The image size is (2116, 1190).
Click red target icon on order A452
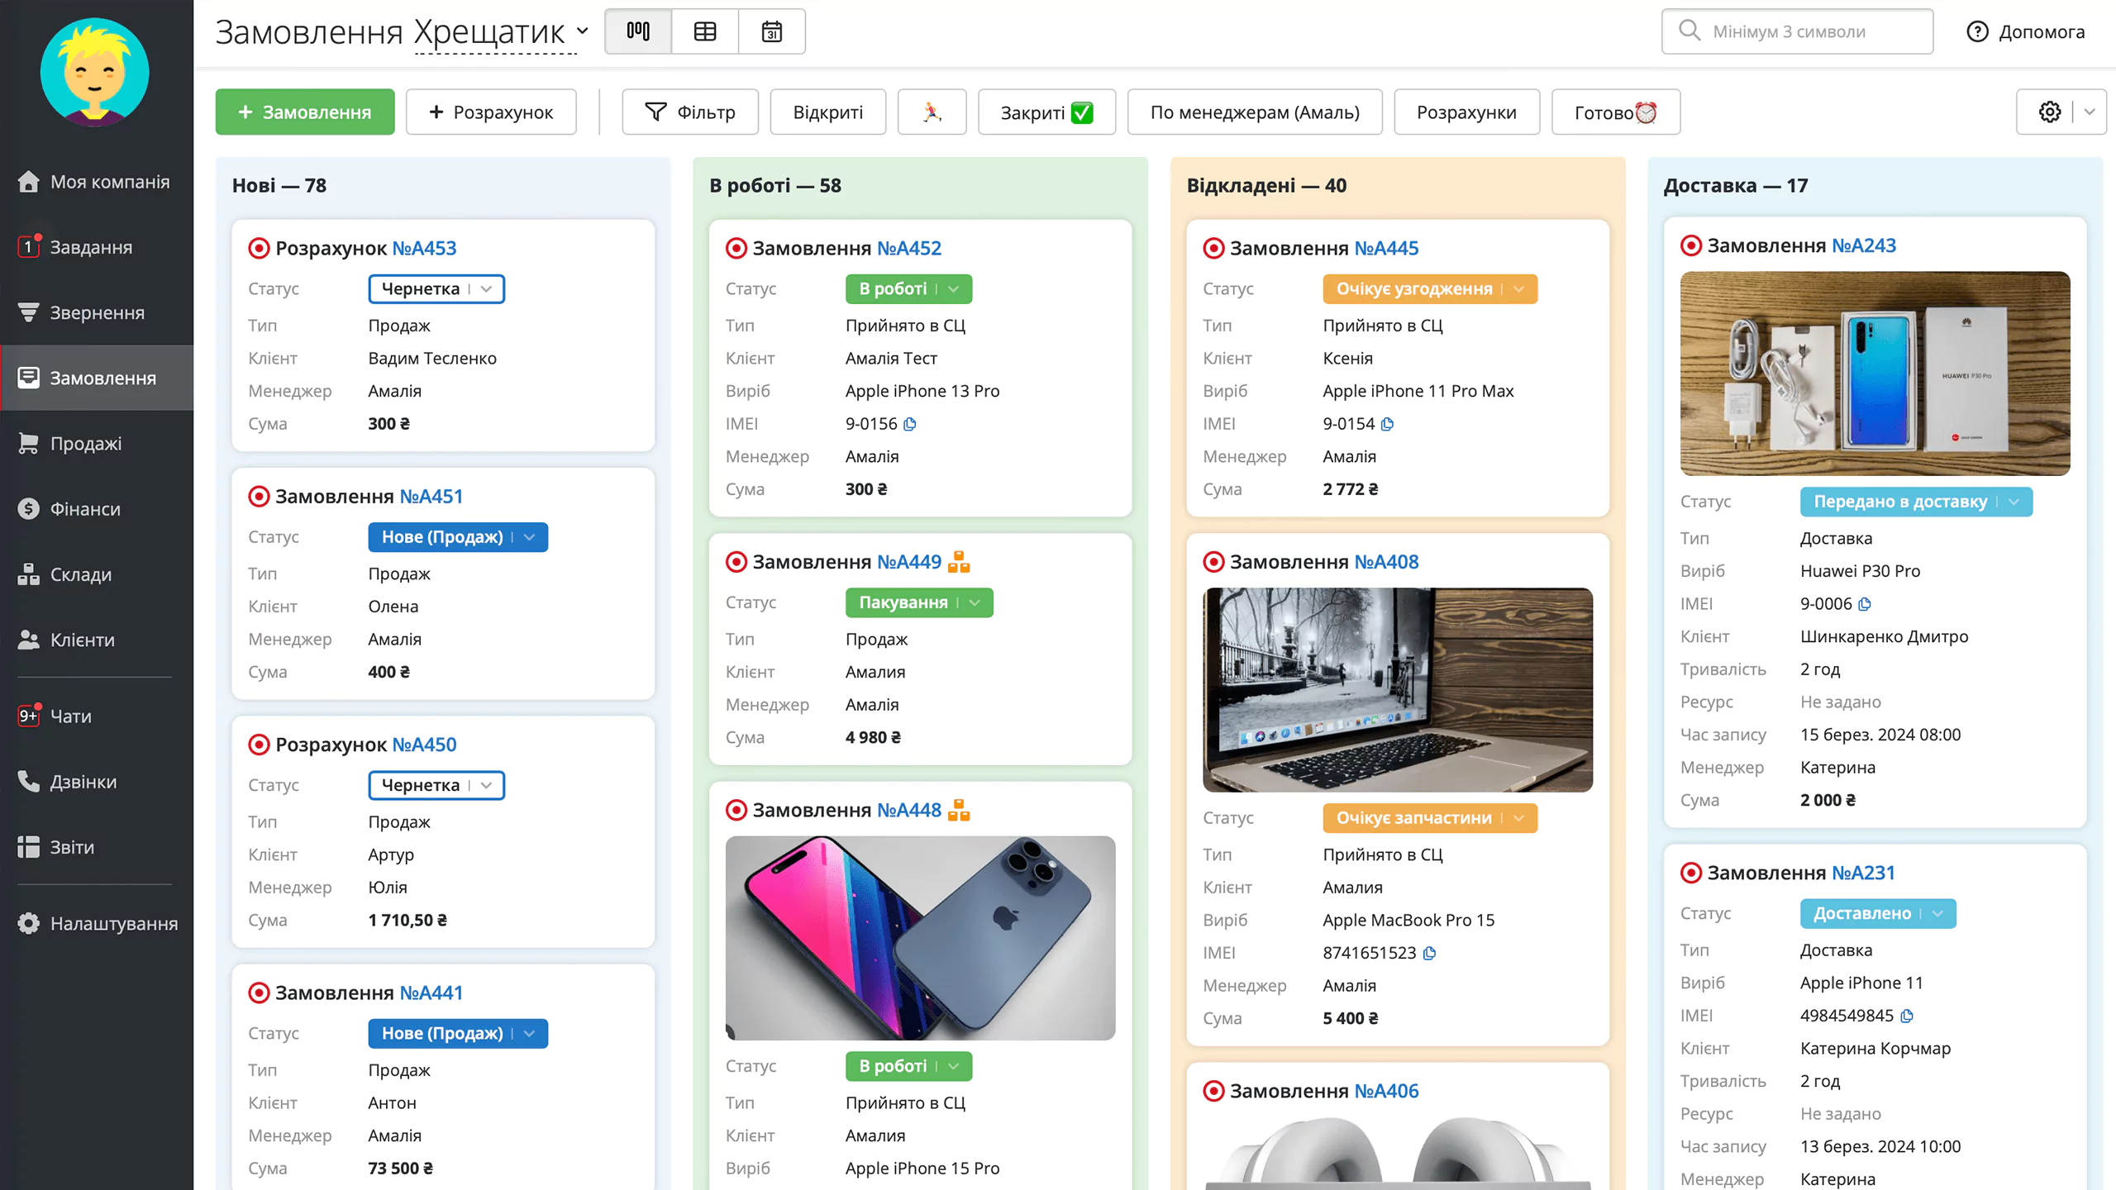(x=736, y=248)
